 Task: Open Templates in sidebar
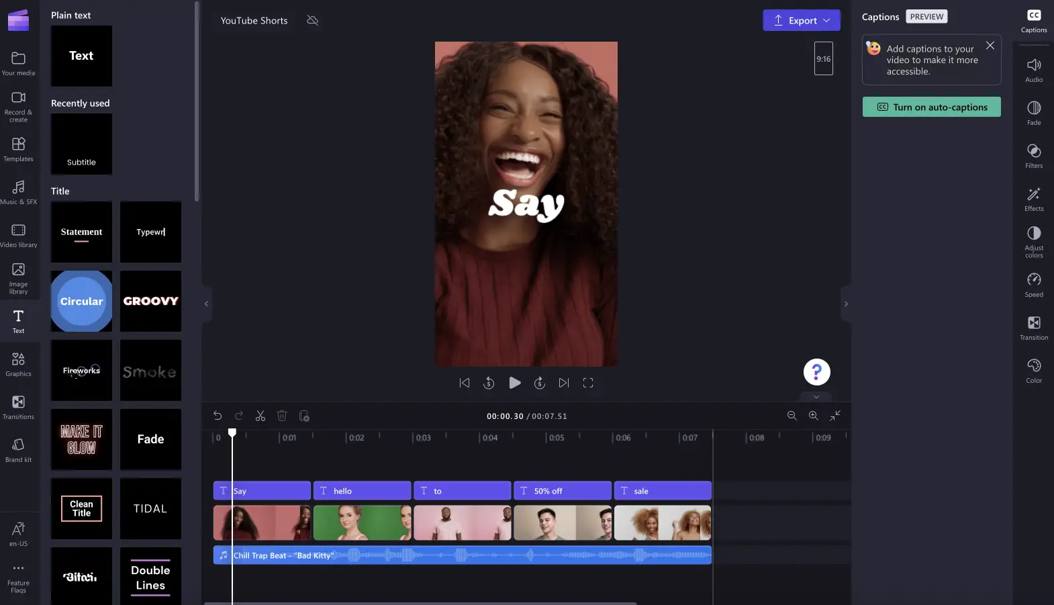tap(18, 150)
